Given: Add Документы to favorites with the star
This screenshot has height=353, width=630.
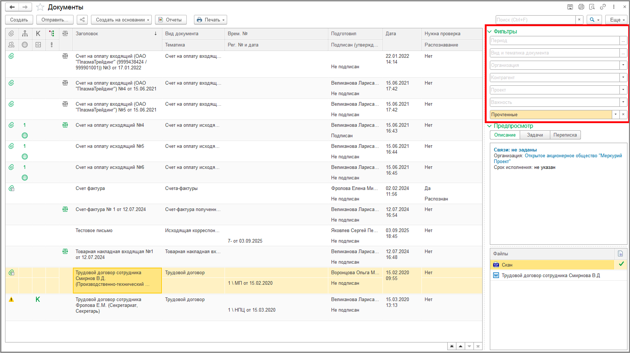Looking at the screenshot, I should point(40,7).
